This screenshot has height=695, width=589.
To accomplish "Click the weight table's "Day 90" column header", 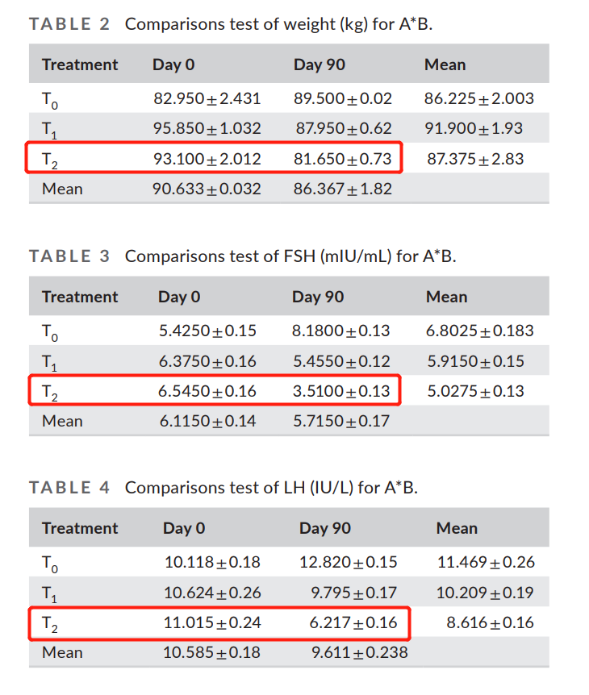I will [x=320, y=65].
